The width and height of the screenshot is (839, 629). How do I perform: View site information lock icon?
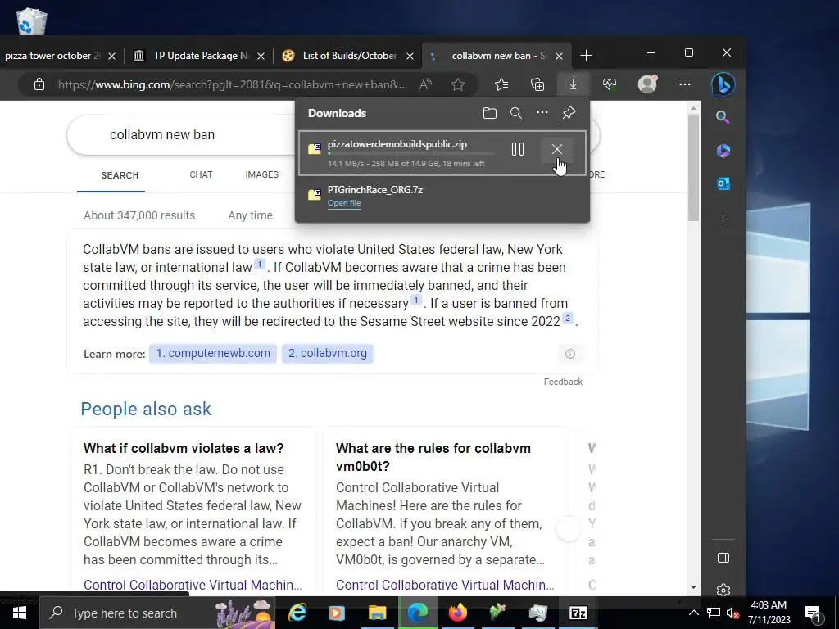coord(39,84)
